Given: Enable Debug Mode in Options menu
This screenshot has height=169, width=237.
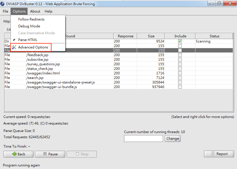Looking at the screenshot, I should (38, 26).
